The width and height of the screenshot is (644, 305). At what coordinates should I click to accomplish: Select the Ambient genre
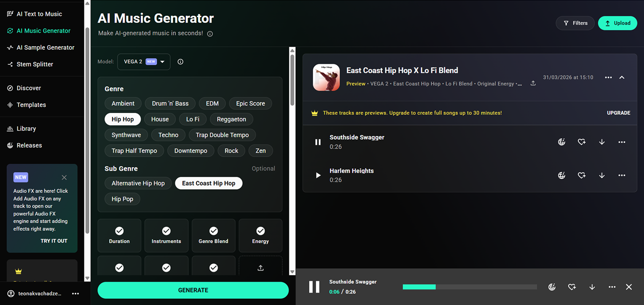pos(123,103)
